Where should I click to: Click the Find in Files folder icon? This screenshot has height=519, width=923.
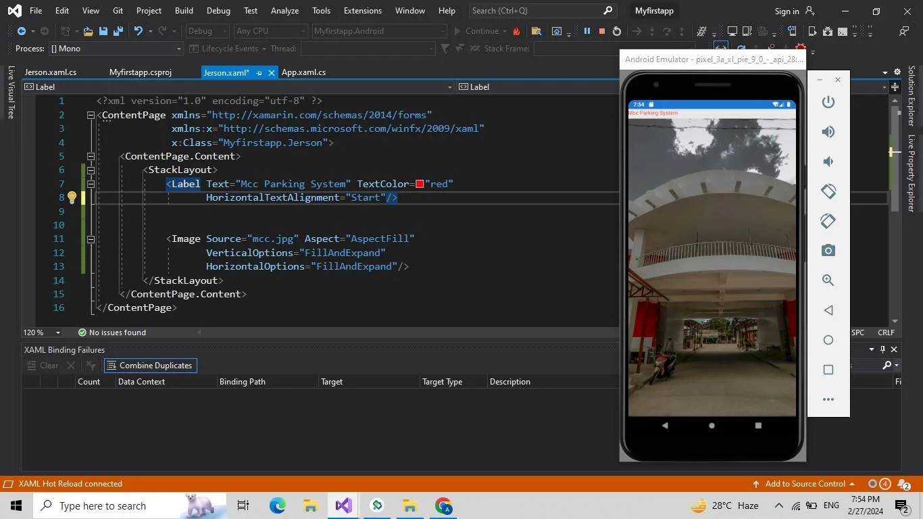(537, 31)
